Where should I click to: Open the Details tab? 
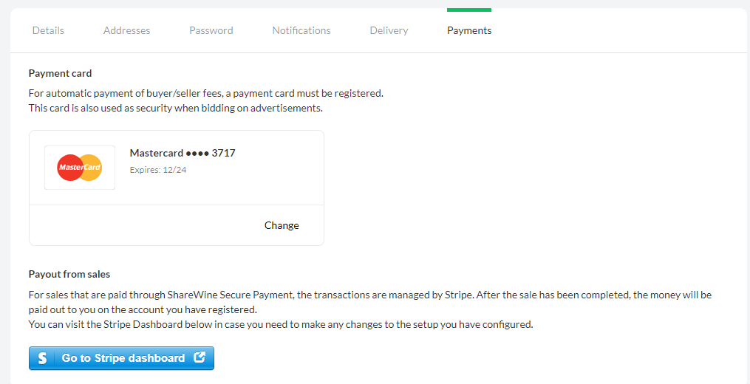[x=48, y=30]
